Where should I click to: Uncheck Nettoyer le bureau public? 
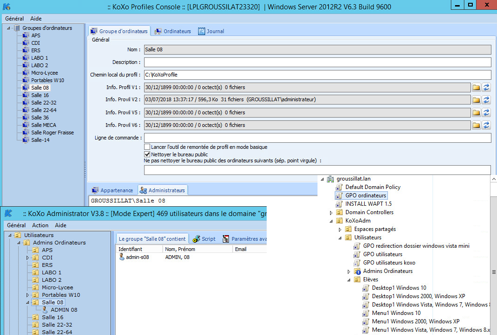coord(147,154)
